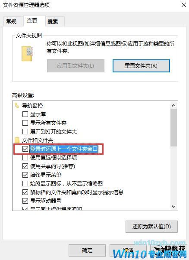
Task: Disable 使用共享向导(推荐) checkbox
Action: pos(25,166)
